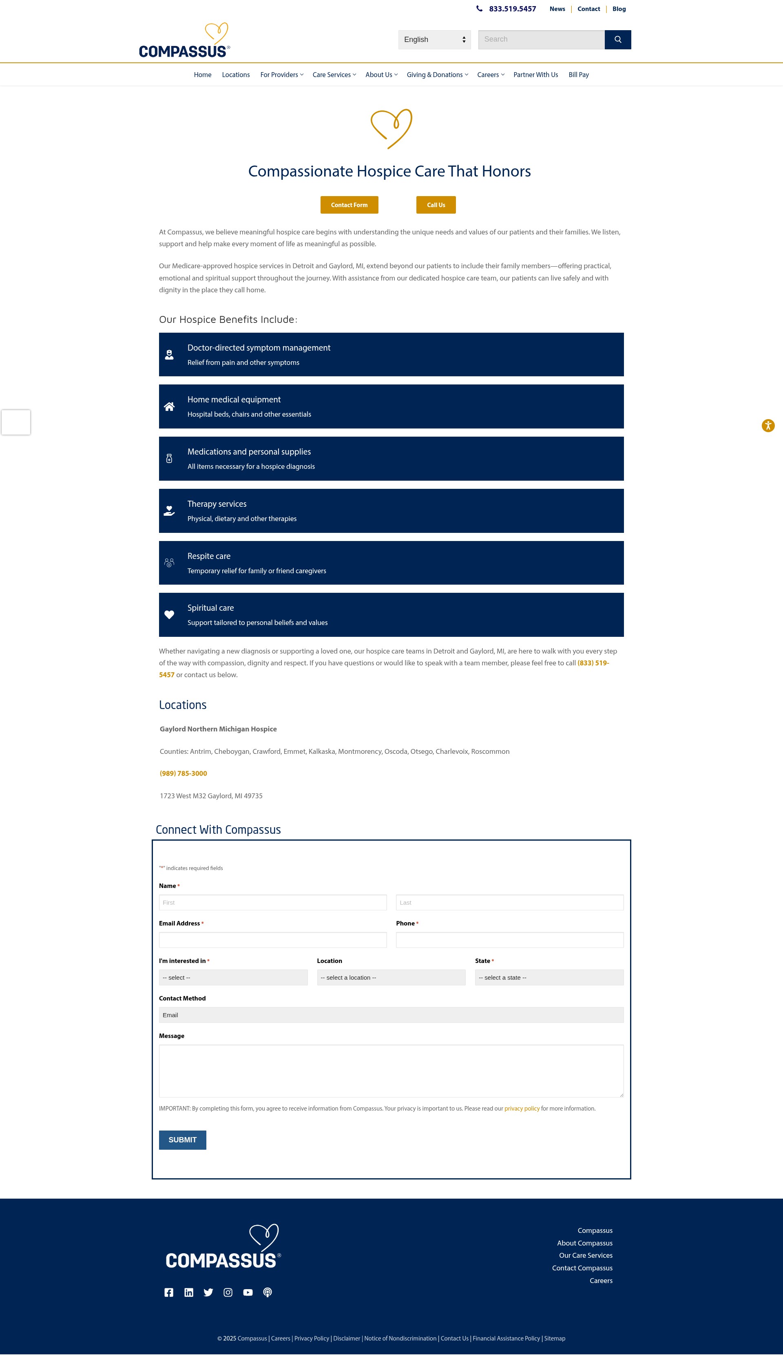This screenshot has width=783, height=1356.
Task: Open the Contact Method Email dropdown
Action: click(391, 1015)
